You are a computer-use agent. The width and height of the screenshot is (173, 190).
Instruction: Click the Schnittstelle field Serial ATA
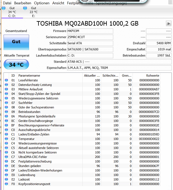(x=90, y=43)
